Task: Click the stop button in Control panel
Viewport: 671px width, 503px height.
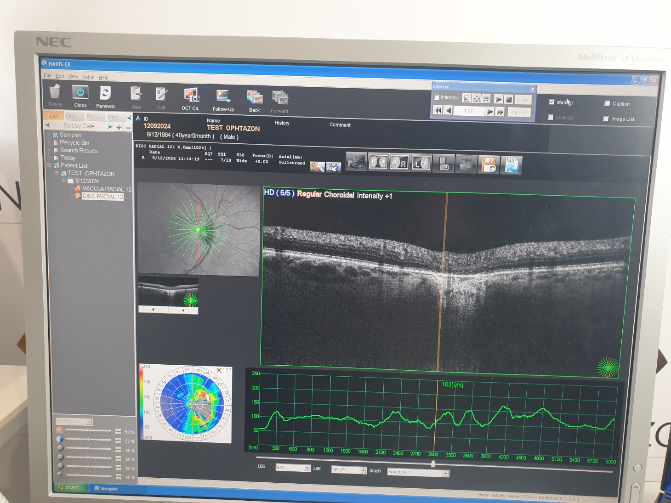Action: point(509,99)
